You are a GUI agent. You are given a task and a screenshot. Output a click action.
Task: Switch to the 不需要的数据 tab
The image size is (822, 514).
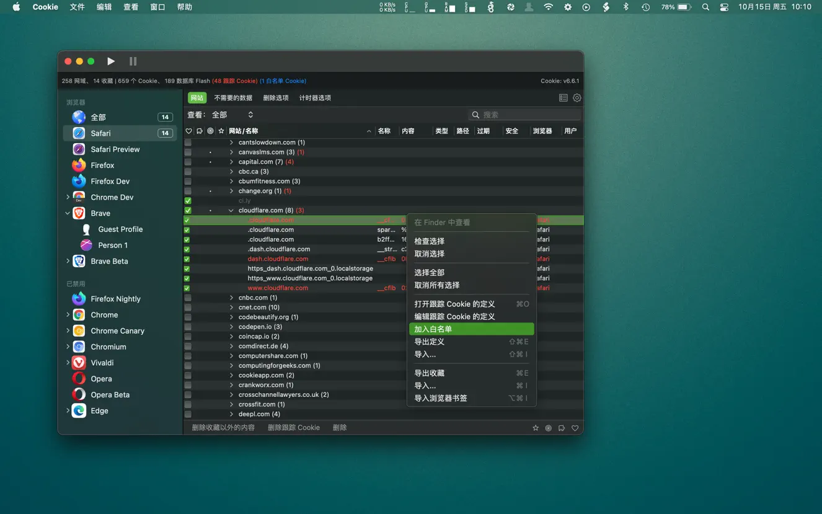point(233,98)
